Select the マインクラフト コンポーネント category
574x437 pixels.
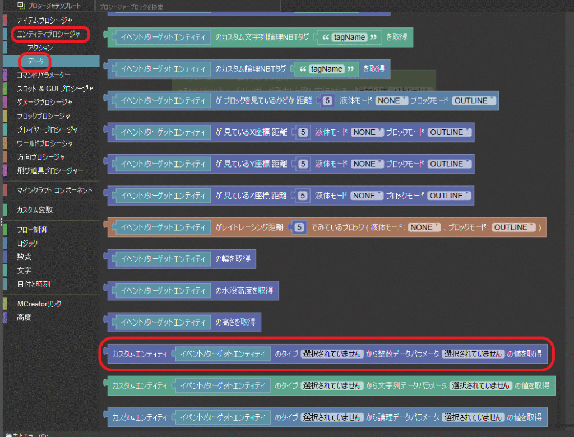[x=54, y=190]
